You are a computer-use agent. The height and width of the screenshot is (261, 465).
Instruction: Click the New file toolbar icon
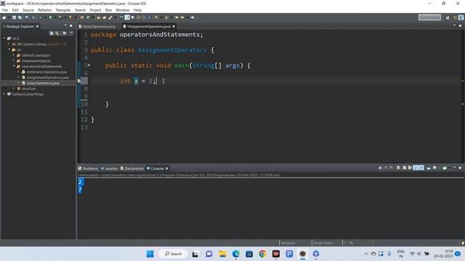click(x=4, y=17)
